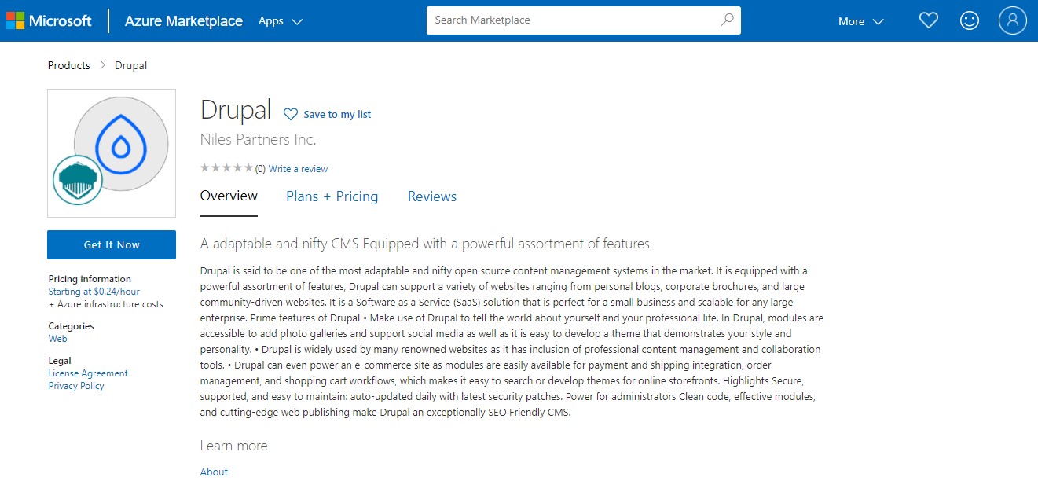Click the Azure Marketplace header title
This screenshot has width=1038, height=492.
[x=183, y=21]
